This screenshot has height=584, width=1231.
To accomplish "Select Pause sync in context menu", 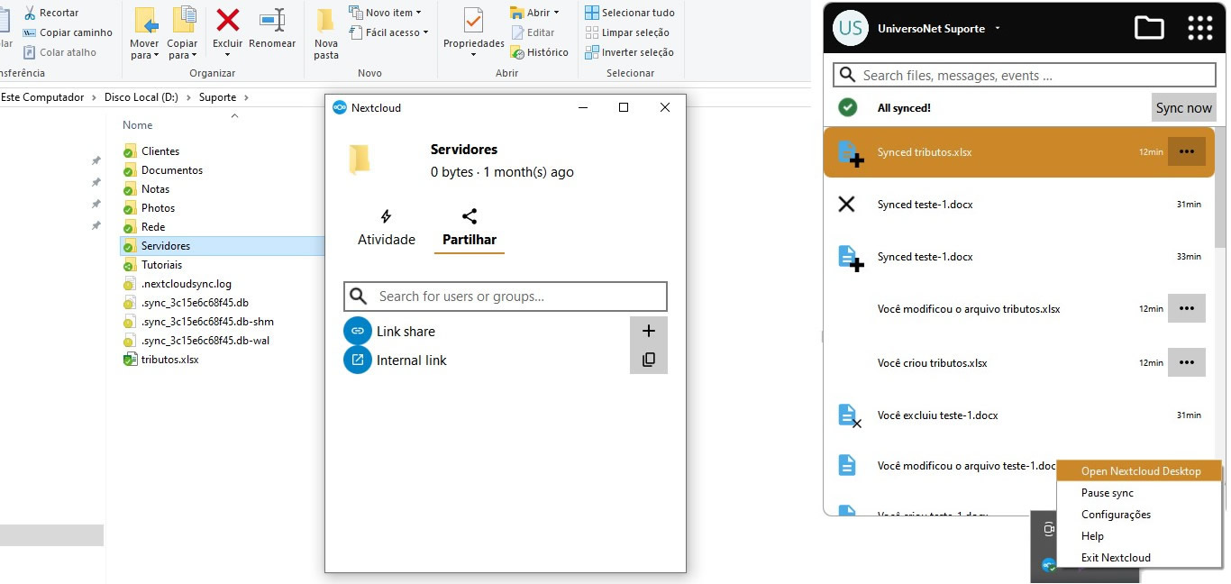I will coord(1108,493).
